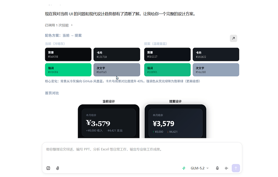This screenshot has width=278, height=177.
Task: Click ¥3,579 amount in current design card
Action: (x=98, y=123)
